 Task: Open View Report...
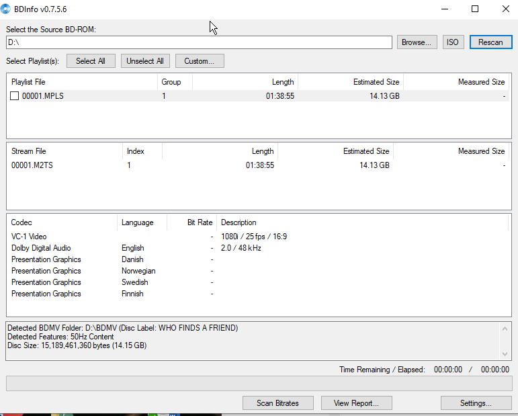(x=357, y=403)
